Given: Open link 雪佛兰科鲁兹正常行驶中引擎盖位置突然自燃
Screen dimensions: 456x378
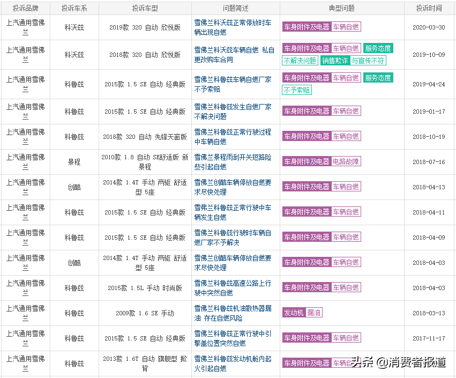Looking at the screenshot, I should (233, 338).
